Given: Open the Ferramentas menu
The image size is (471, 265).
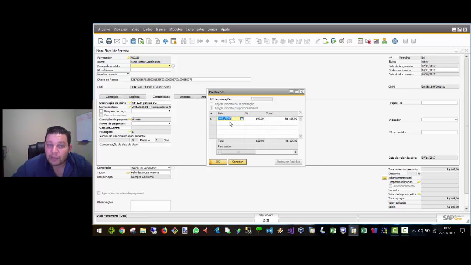Looking at the screenshot, I should 195,29.
